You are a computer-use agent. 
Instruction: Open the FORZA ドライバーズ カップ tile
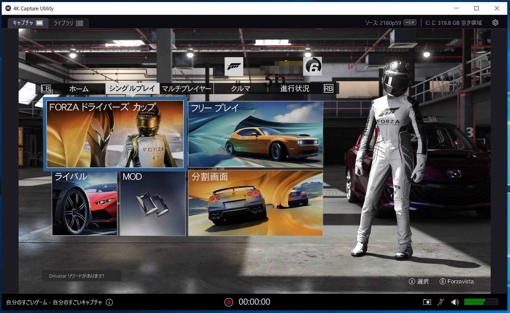click(x=115, y=134)
